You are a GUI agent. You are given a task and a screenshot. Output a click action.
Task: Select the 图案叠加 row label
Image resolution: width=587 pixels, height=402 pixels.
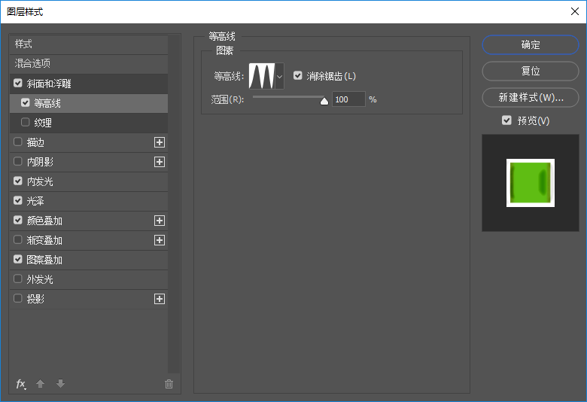click(44, 260)
